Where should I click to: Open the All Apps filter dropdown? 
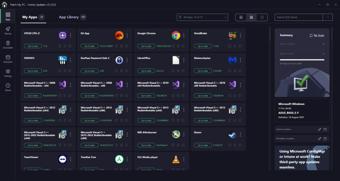click(202, 17)
